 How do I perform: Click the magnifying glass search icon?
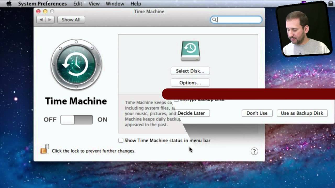[x=214, y=20]
